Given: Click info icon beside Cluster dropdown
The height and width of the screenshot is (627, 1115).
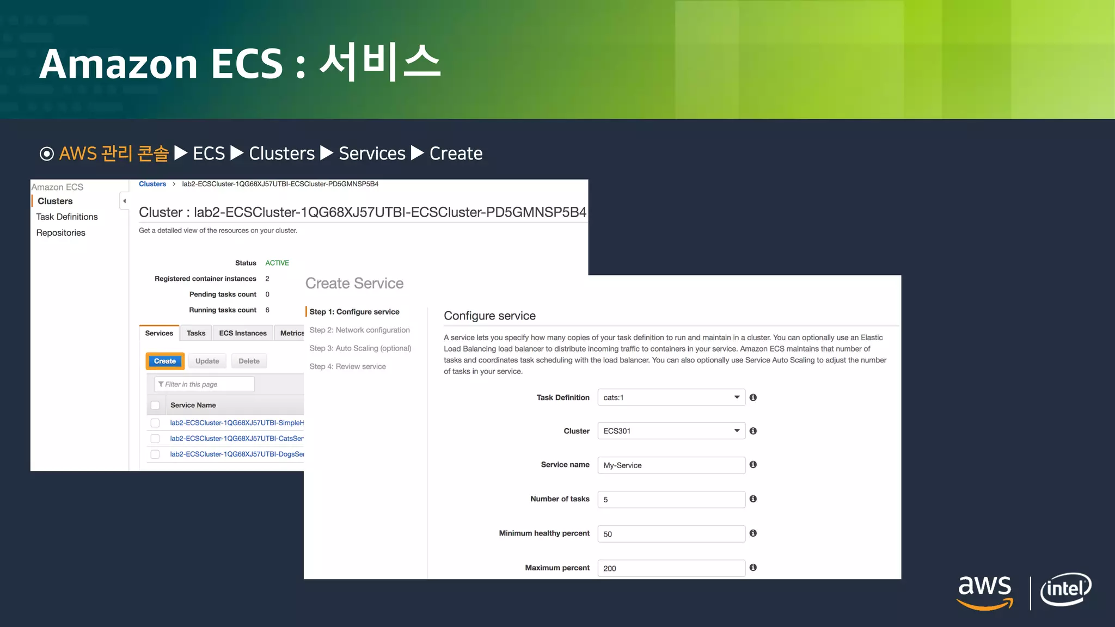Looking at the screenshot, I should (x=753, y=431).
